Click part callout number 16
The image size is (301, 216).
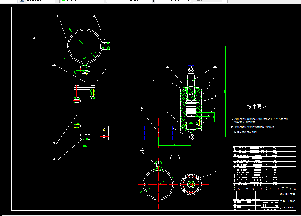215,172
